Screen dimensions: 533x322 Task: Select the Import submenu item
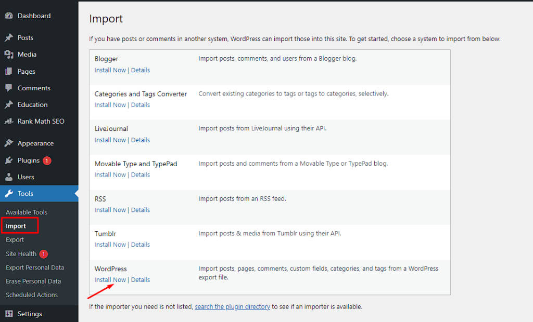pos(16,226)
